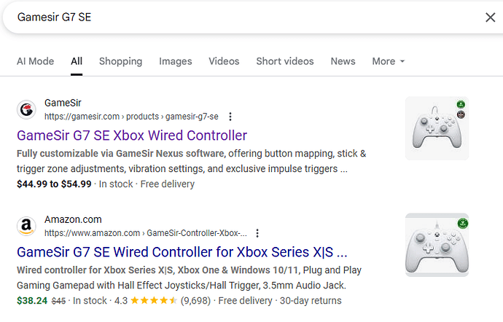The image size is (503, 322).
Task: Click the GameSir site favicon
Action: [x=26, y=110]
